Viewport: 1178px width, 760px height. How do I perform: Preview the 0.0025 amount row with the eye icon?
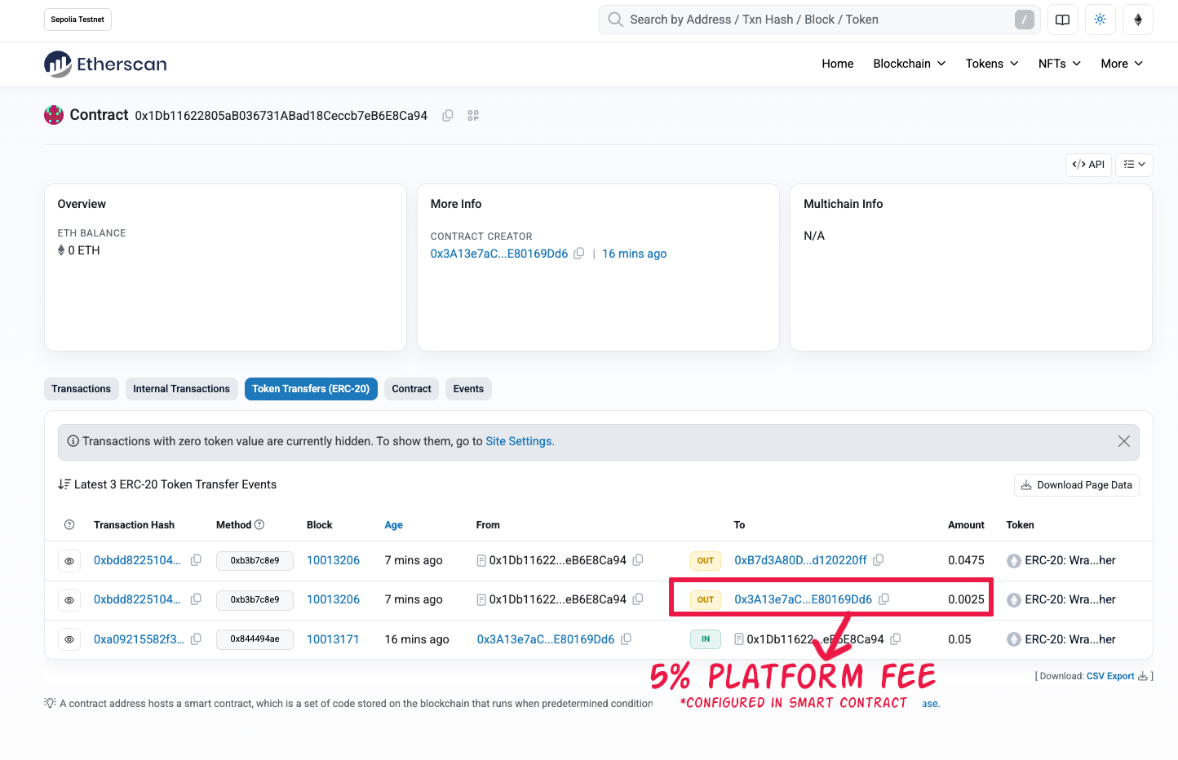69,600
